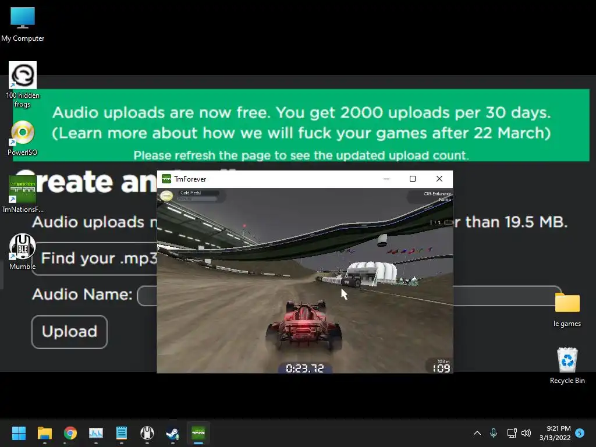Image resolution: width=596 pixels, height=447 pixels.
Task: Open the 100 hidden frogs shortcut
Action: tap(23, 84)
